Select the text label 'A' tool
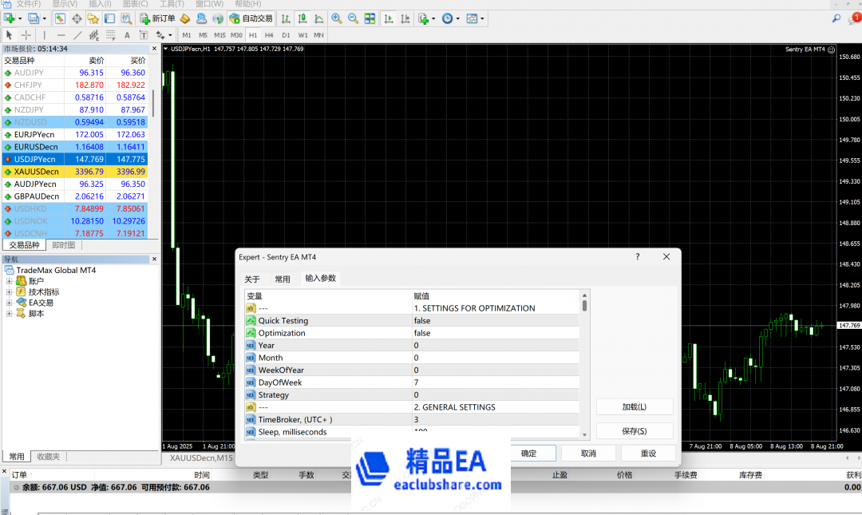The image size is (862, 515). pos(128,35)
